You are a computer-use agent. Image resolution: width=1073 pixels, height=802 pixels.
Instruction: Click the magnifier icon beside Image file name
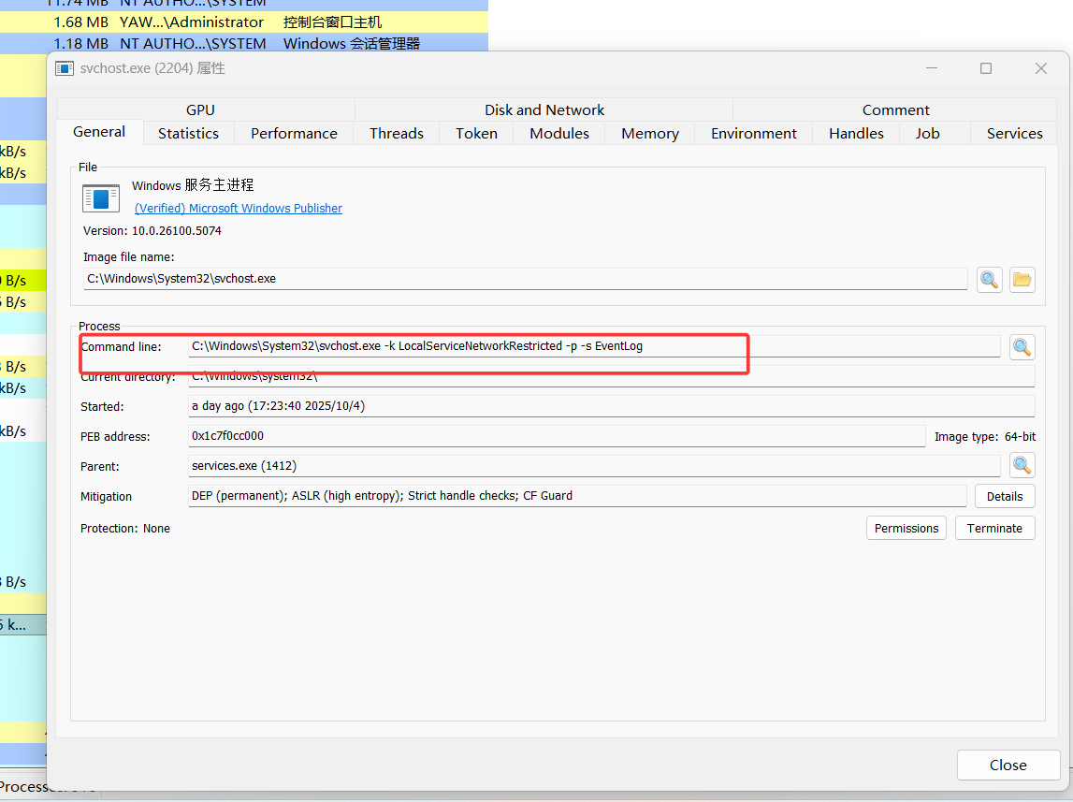tap(990, 279)
